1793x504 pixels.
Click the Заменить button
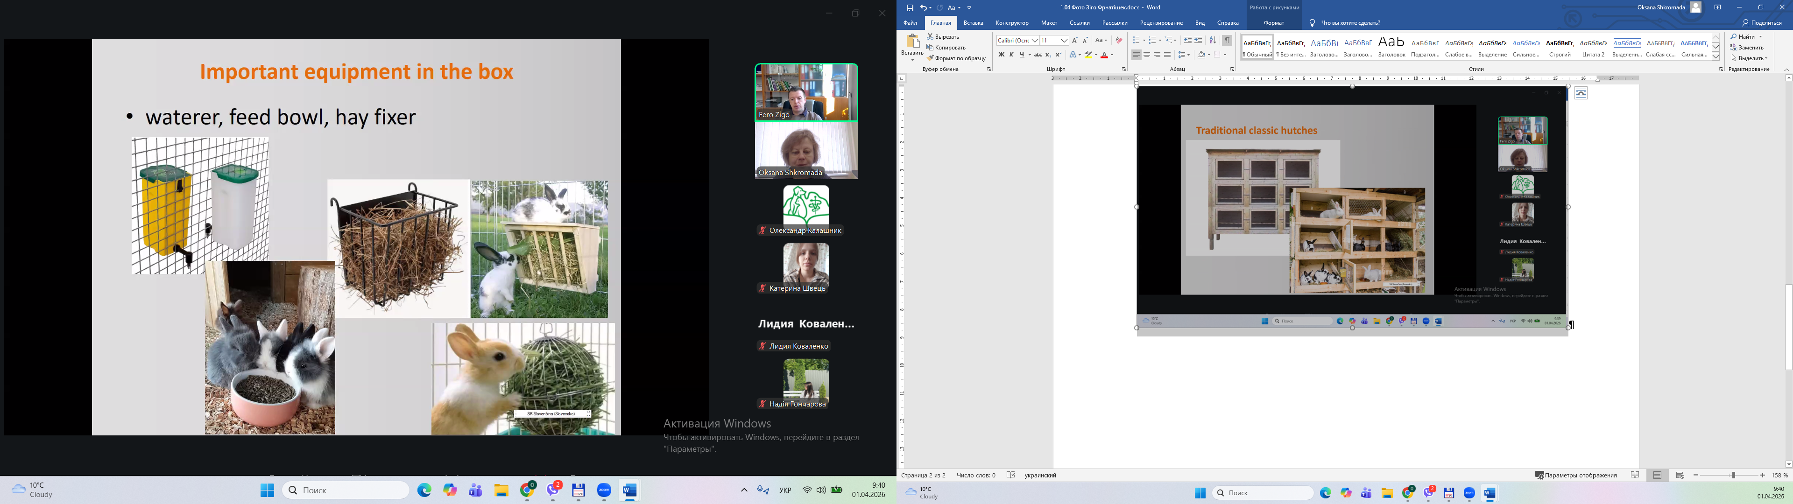(x=1746, y=47)
